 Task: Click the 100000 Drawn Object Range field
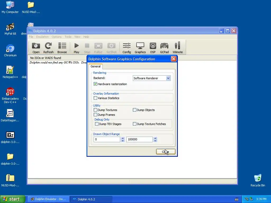pyautogui.click(x=139, y=139)
